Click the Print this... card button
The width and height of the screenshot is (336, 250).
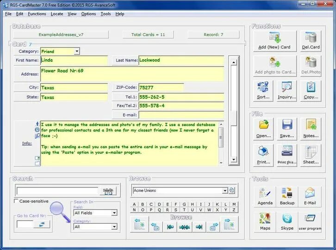tap(287, 156)
